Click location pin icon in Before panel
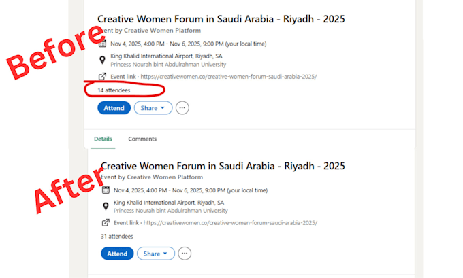This screenshot has width=463, height=278. coord(102,60)
